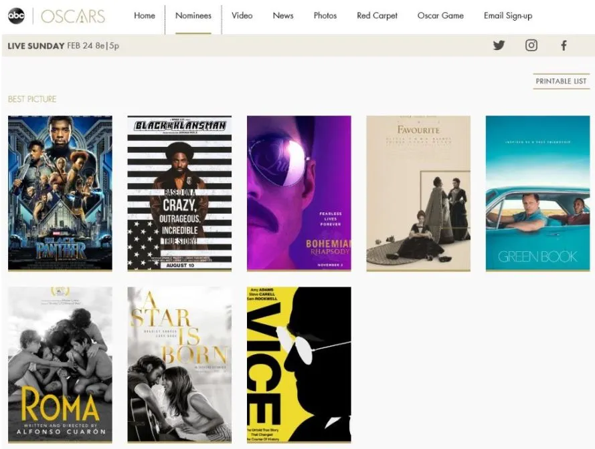Open the Black Panther poster
Image resolution: width=595 pixels, height=449 pixels.
(x=60, y=193)
